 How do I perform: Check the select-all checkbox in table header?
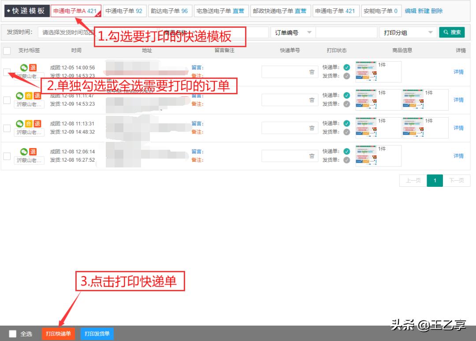(7, 50)
